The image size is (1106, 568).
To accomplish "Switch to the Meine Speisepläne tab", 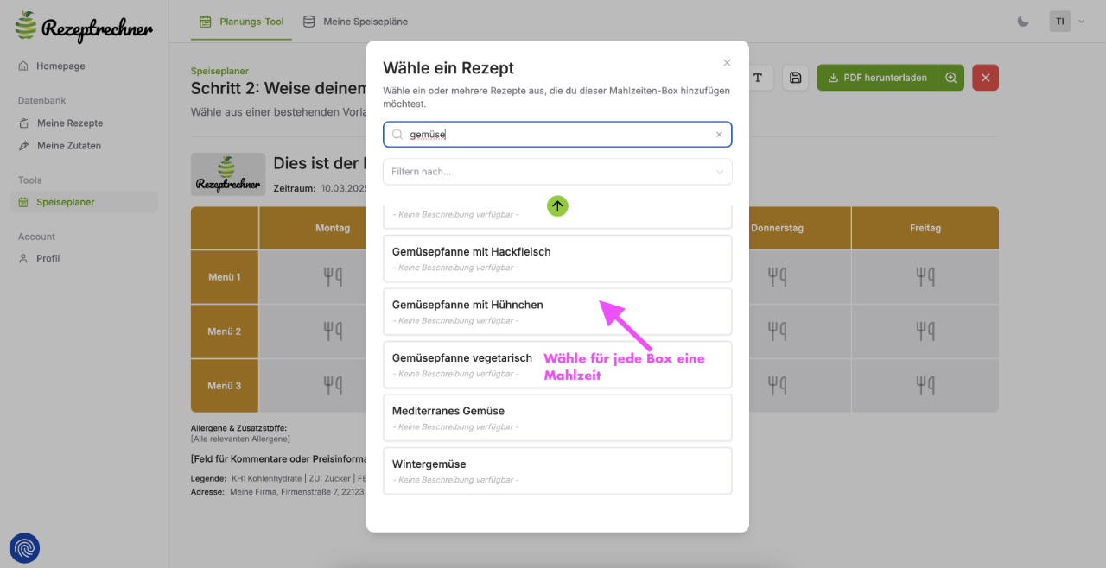I will (x=356, y=22).
